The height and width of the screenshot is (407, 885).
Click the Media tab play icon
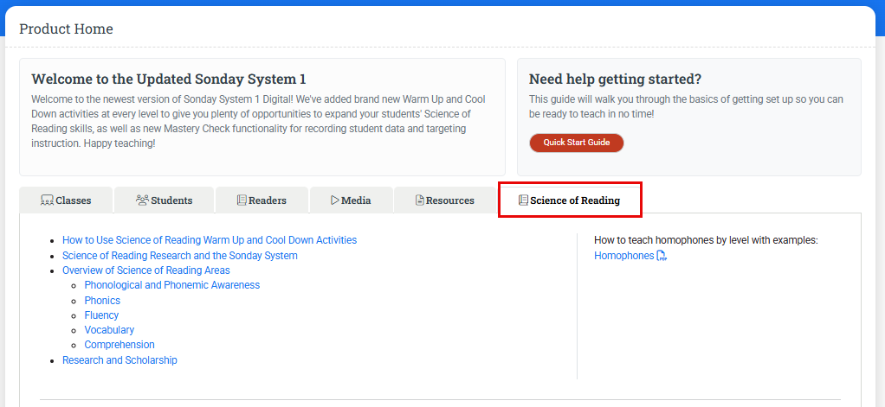[335, 200]
